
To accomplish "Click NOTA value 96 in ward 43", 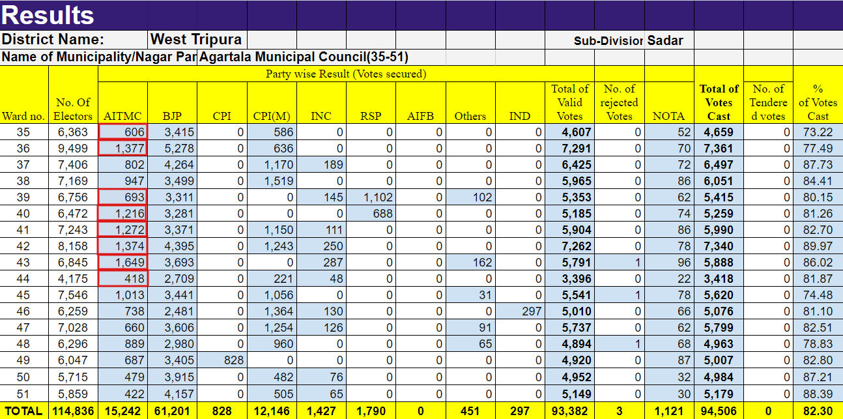I will tap(669, 263).
